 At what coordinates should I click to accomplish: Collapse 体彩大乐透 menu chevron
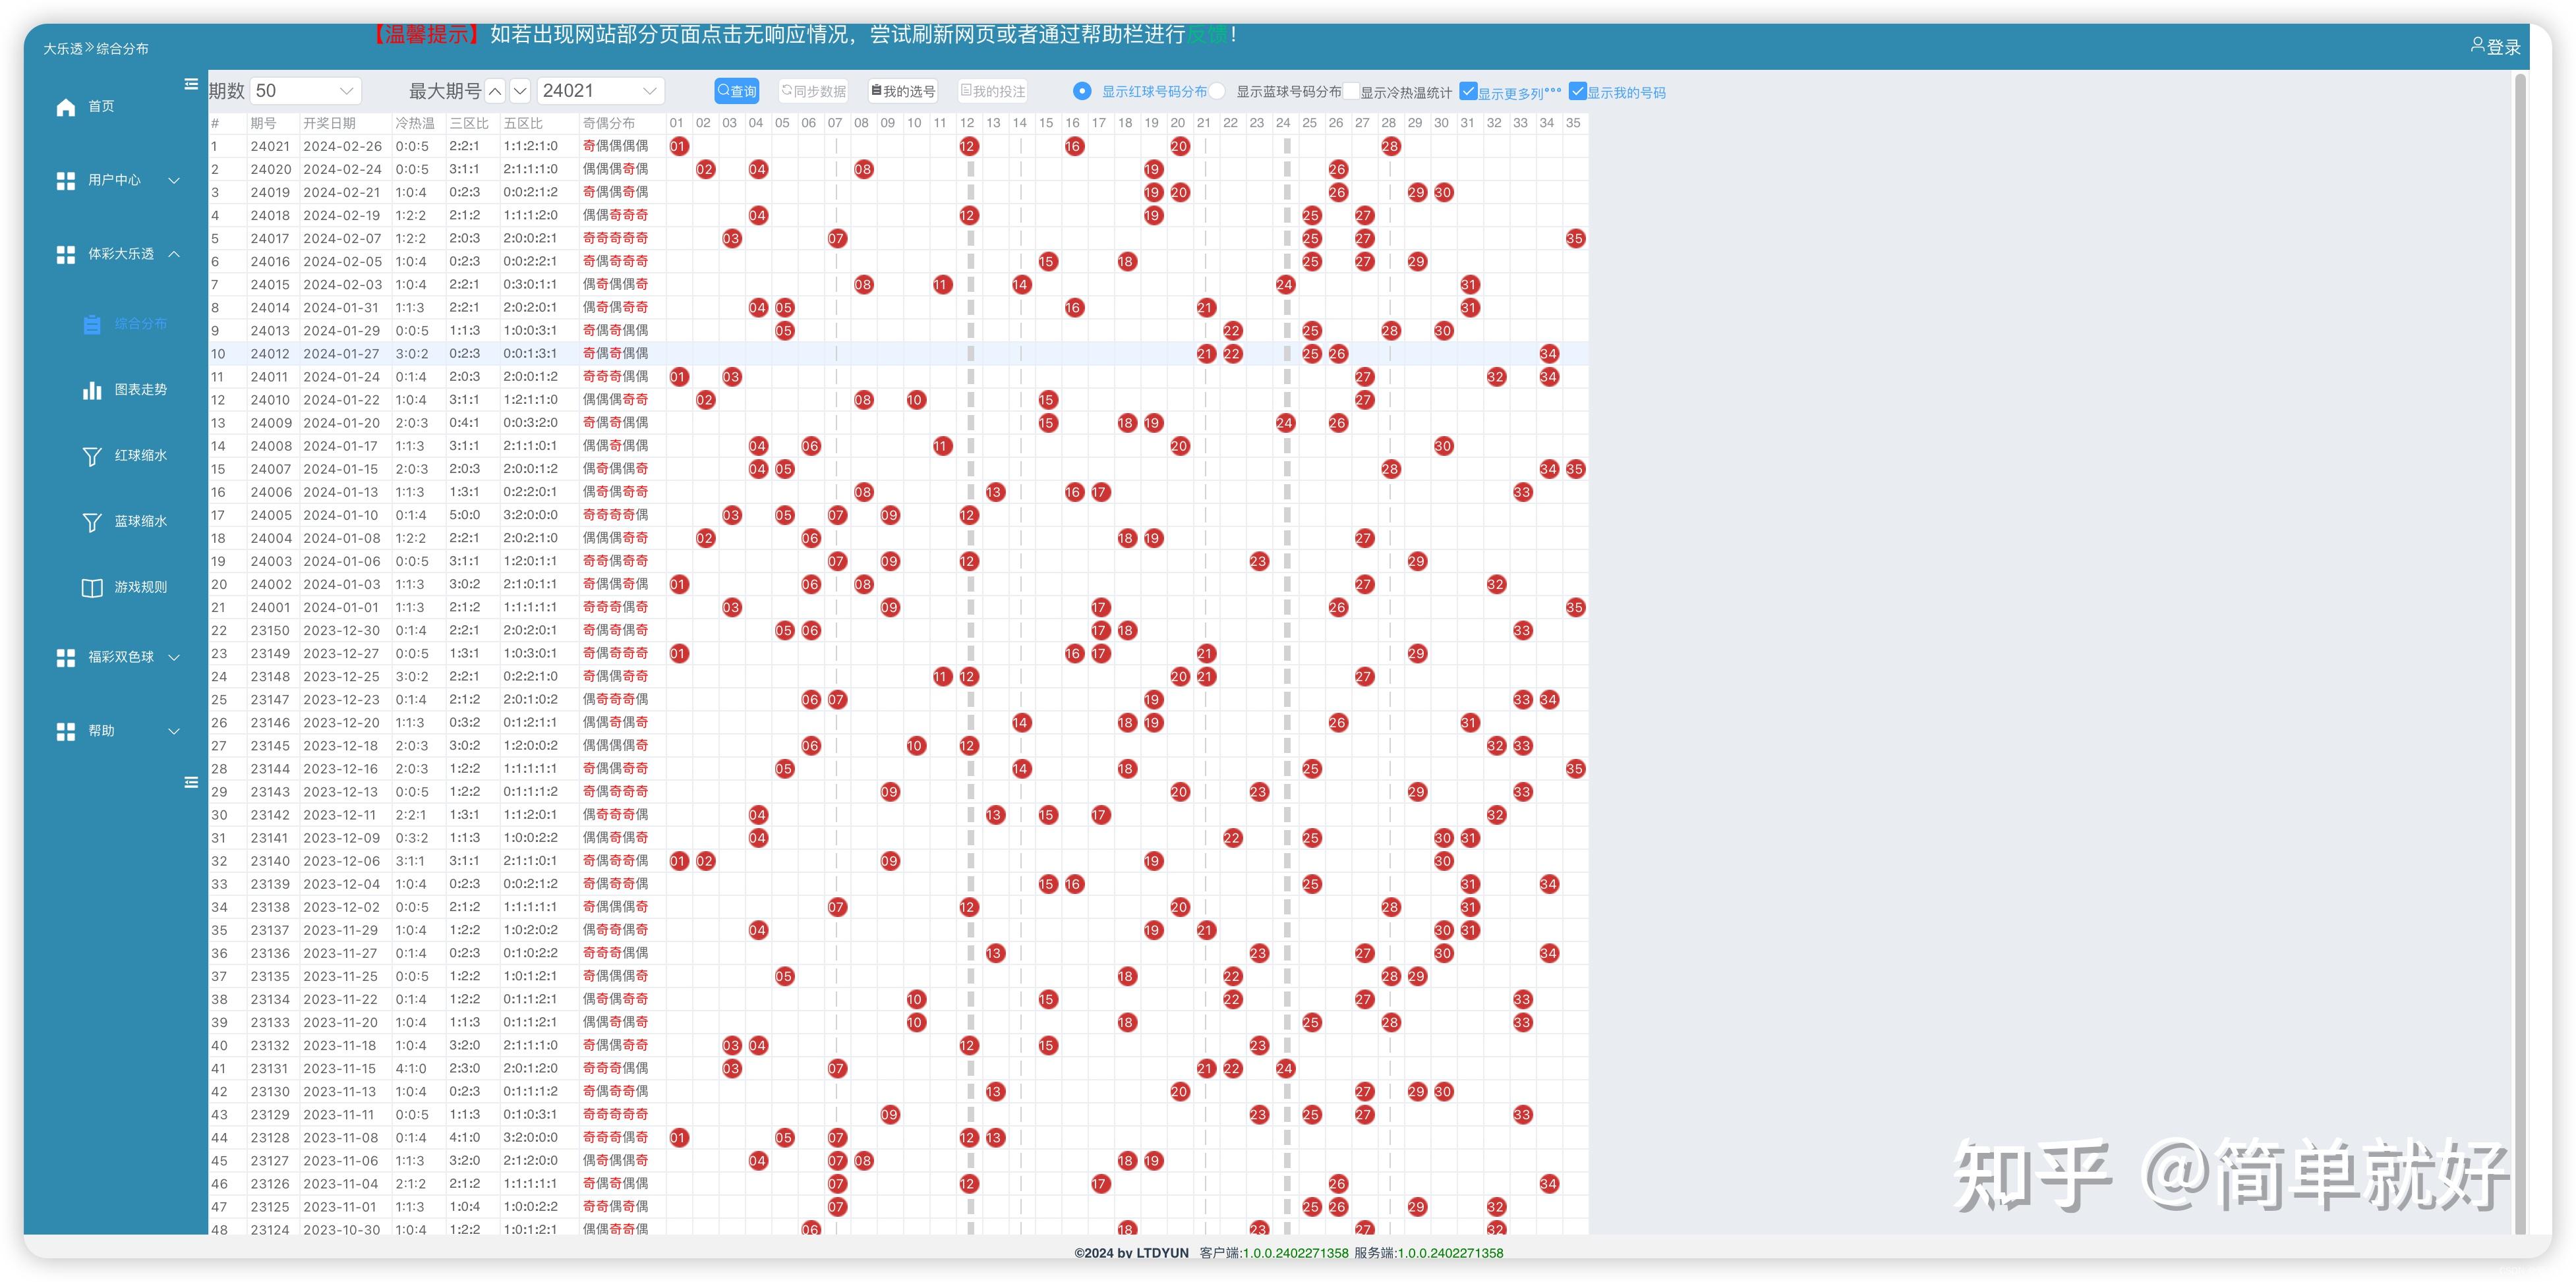coord(174,255)
